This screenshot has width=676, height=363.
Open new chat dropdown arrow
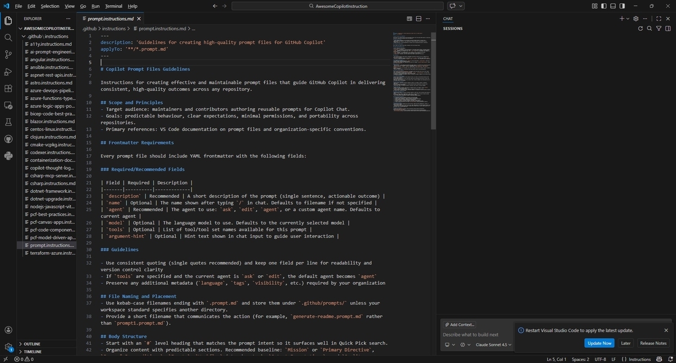628,19
